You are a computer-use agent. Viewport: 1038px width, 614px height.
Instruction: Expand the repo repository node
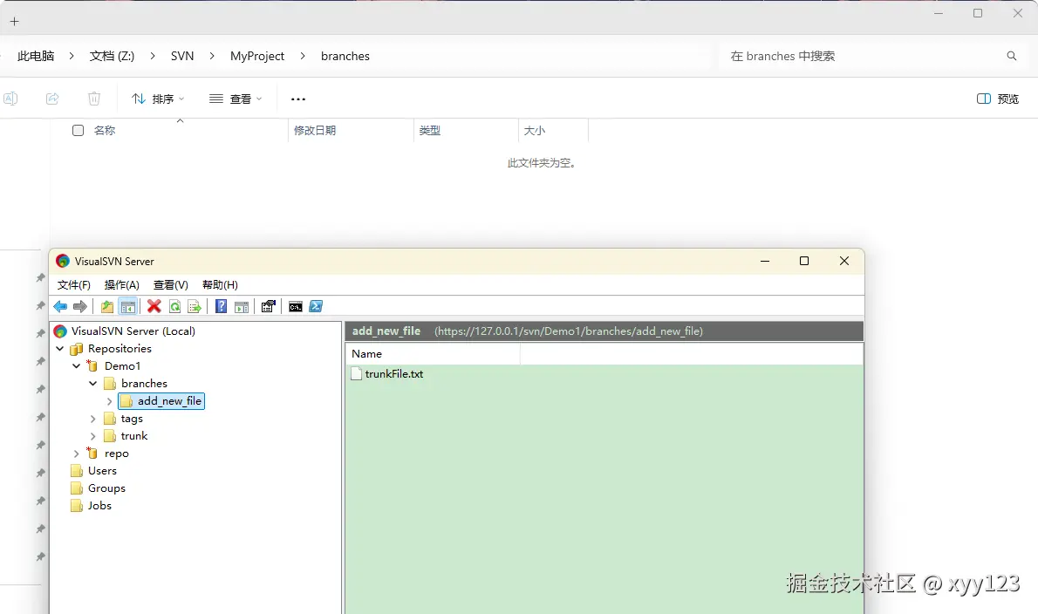[x=76, y=454]
